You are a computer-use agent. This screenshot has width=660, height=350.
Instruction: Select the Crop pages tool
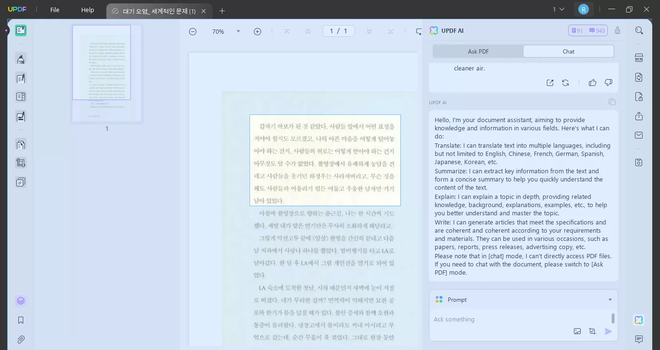tap(21, 163)
